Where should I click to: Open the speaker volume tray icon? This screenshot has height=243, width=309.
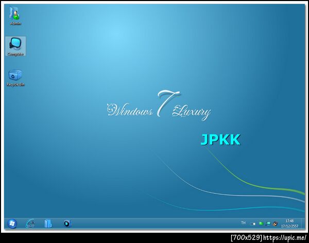click(276, 223)
